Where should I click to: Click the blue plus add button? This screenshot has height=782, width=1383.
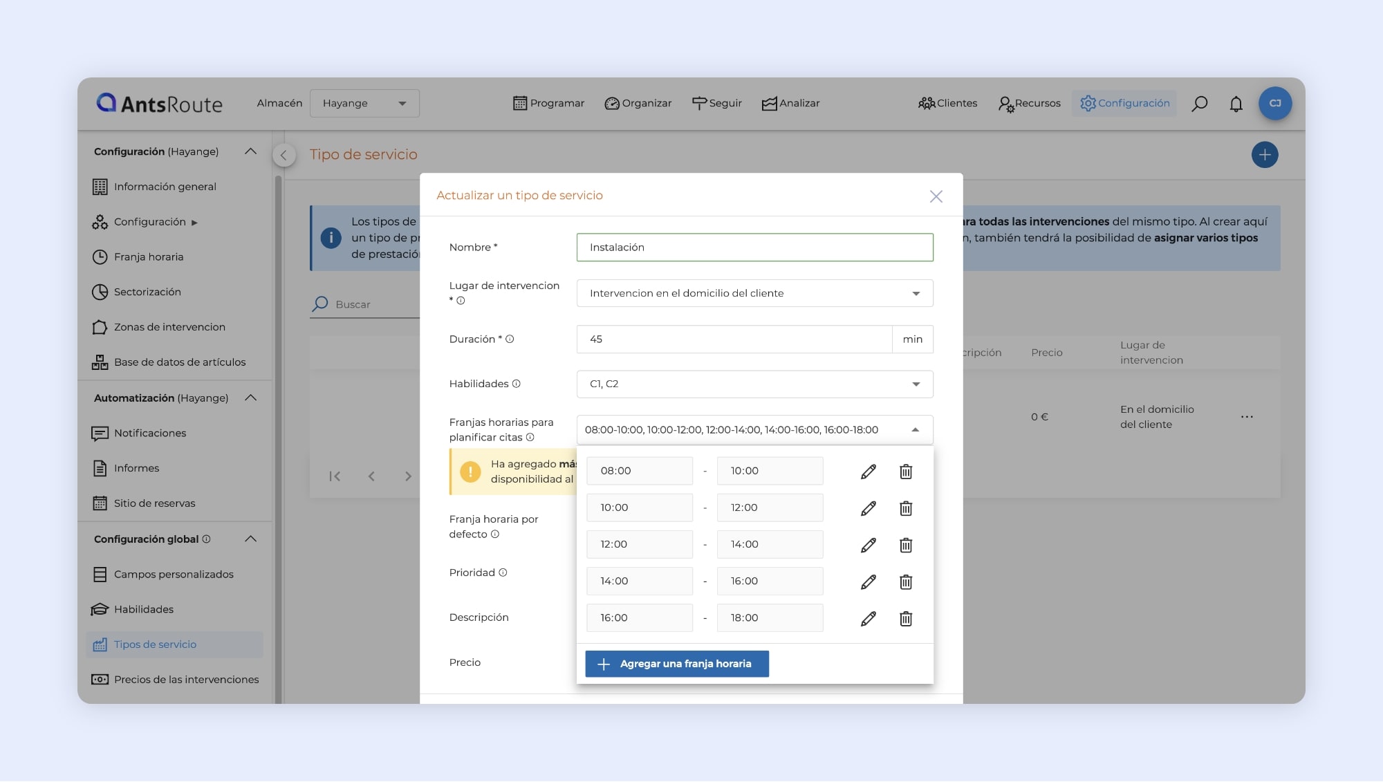point(1264,155)
